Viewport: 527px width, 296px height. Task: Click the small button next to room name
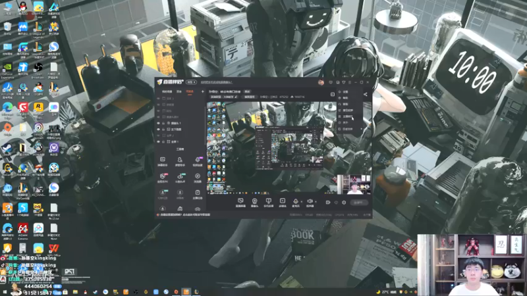tap(248, 91)
